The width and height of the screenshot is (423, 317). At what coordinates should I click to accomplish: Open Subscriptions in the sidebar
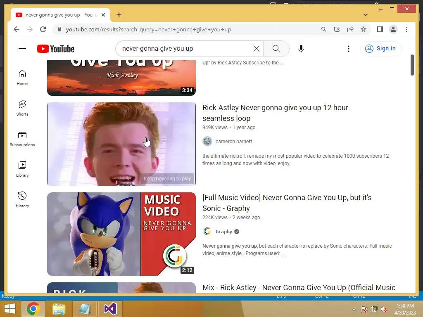[22, 139]
